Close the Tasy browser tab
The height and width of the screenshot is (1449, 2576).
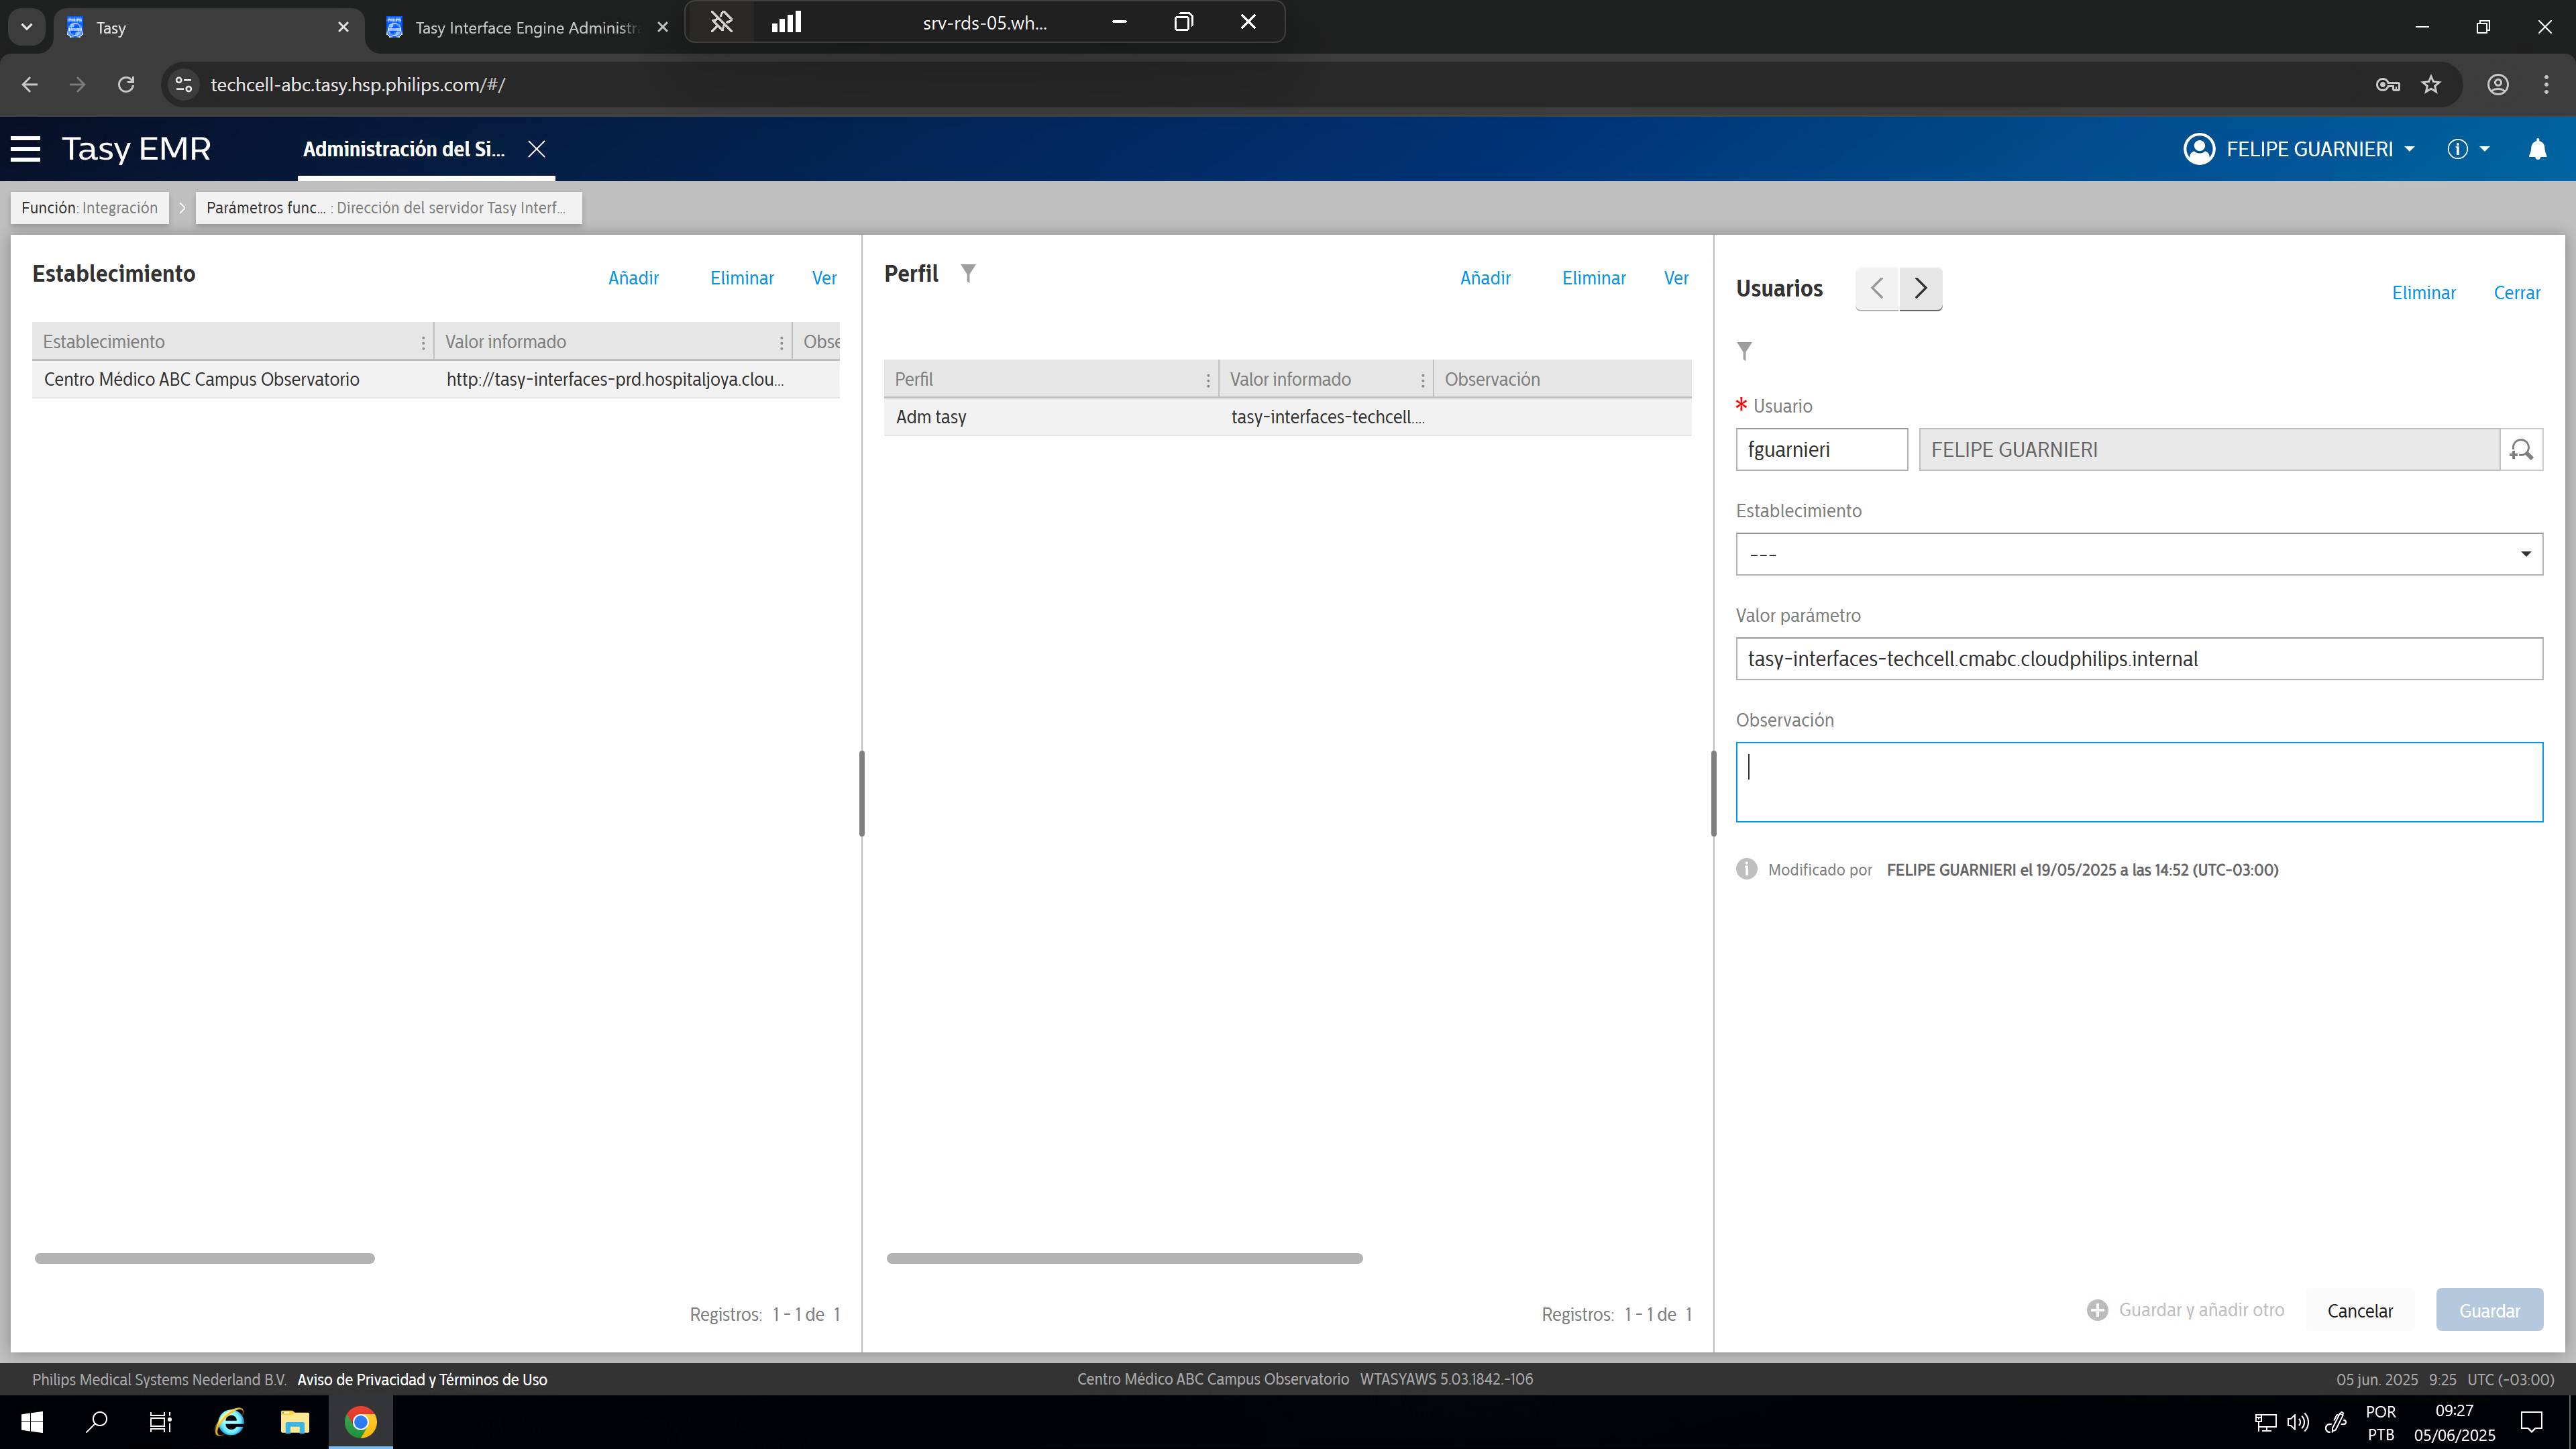coord(343,27)
